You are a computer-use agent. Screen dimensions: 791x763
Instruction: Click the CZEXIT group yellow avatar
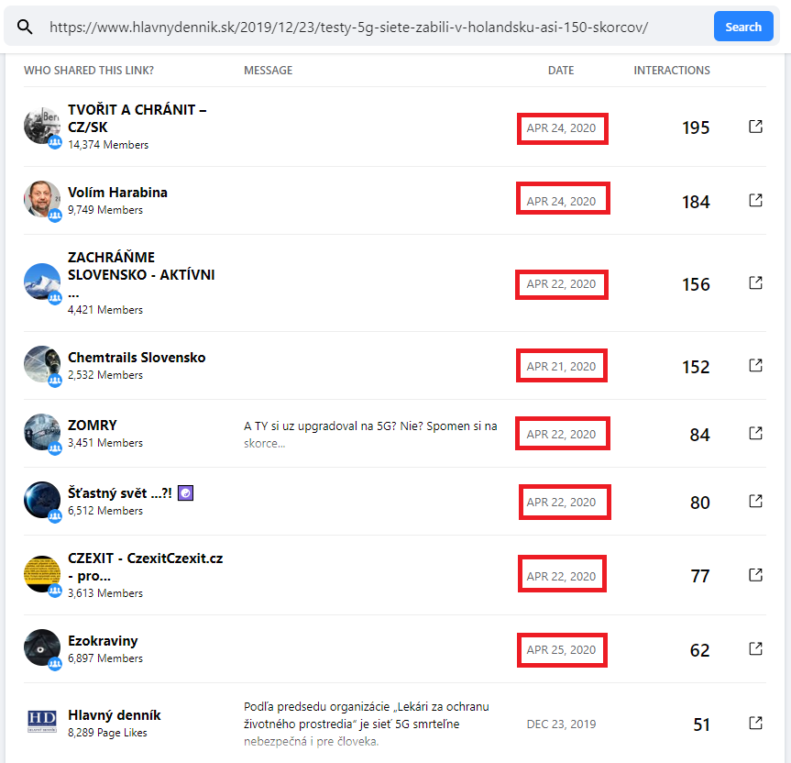(42, 574)
